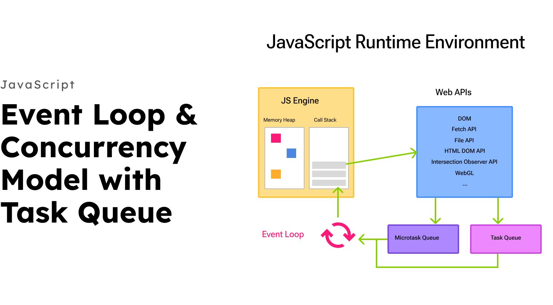Select the orange square in Memory Heap
553x305 pixels.
tap(276, 175)
